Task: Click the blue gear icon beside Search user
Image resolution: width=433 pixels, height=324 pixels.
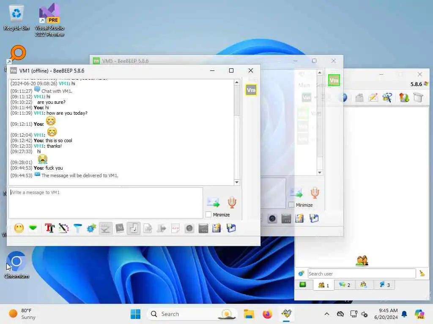Action: 301,273
